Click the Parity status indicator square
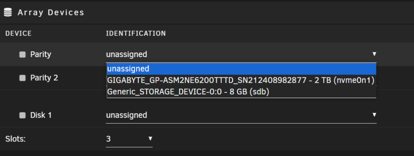 click(x=22, y=55)
